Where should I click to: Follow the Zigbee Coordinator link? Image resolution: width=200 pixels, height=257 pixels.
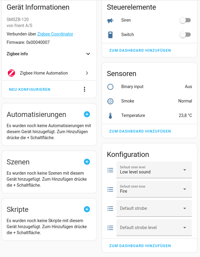55,34
